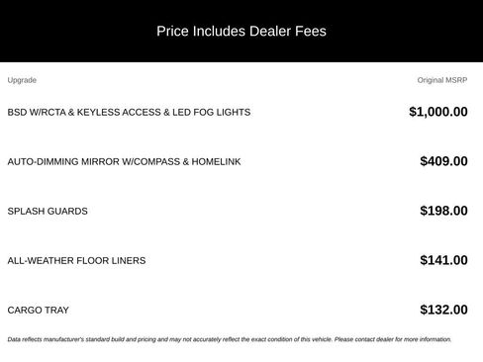This screenshot has height=362, width=483.
Task: Select the Upgrade column header
Action: click(22, 80)
